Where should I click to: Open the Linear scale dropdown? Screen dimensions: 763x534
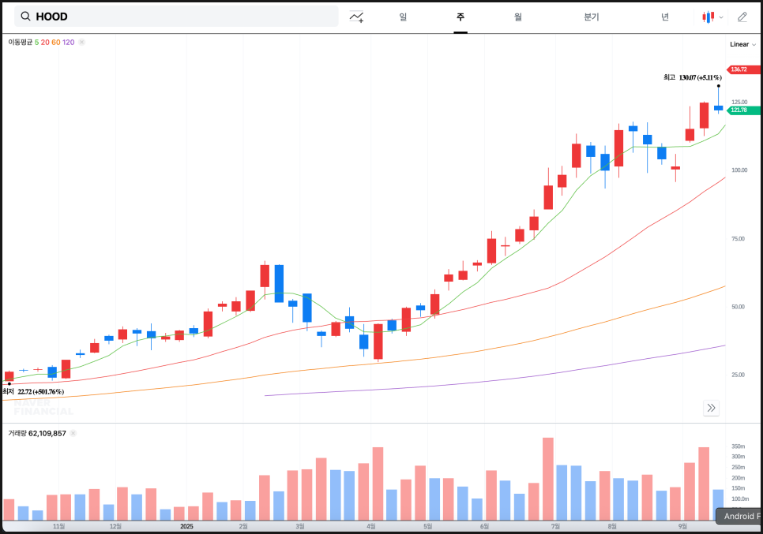click(742, 44)
